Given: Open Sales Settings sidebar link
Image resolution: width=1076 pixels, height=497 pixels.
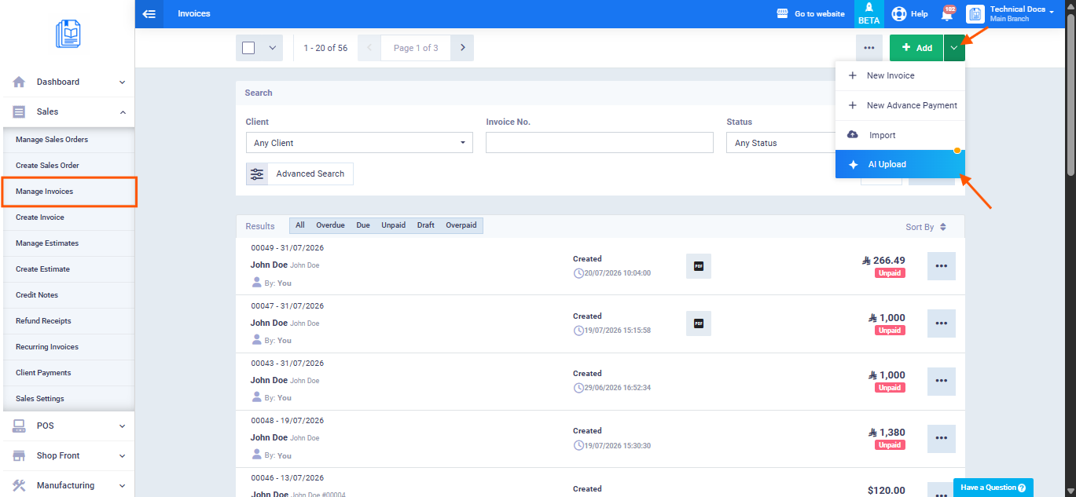Looking at the screenshot, I should [68, 399].
